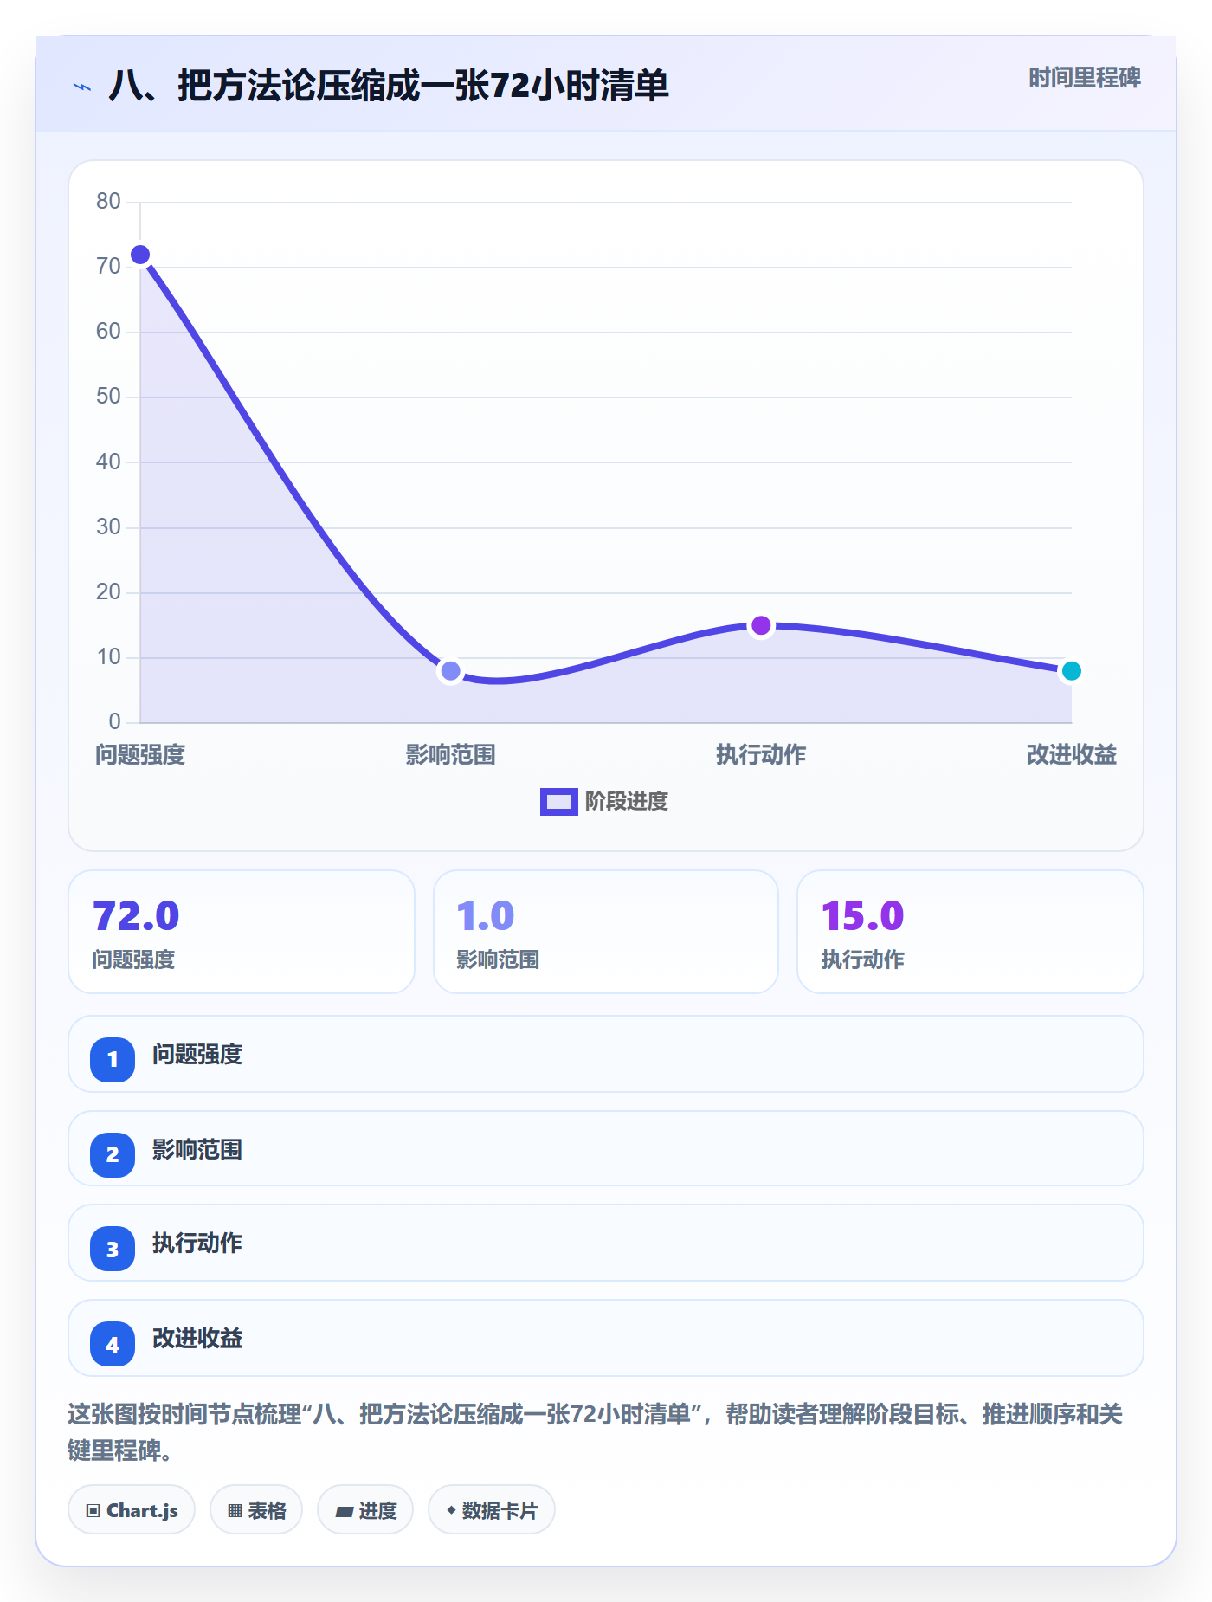
Task: Click the 进度 tag chip
Action: [x=365, y=1509]
